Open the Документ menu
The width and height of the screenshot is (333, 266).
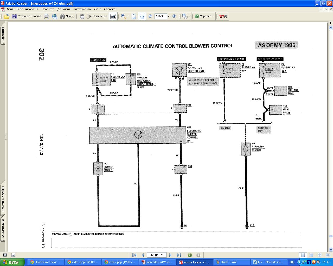(64, 9)
